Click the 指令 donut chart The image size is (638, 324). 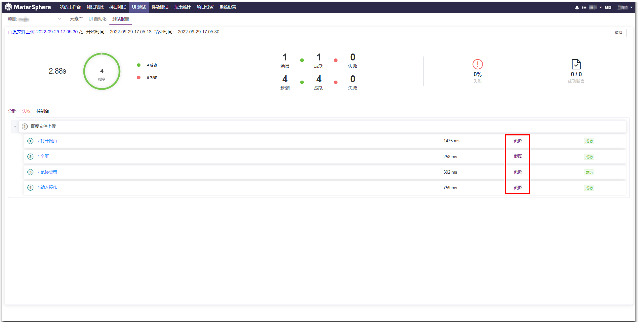pos(102,71)
